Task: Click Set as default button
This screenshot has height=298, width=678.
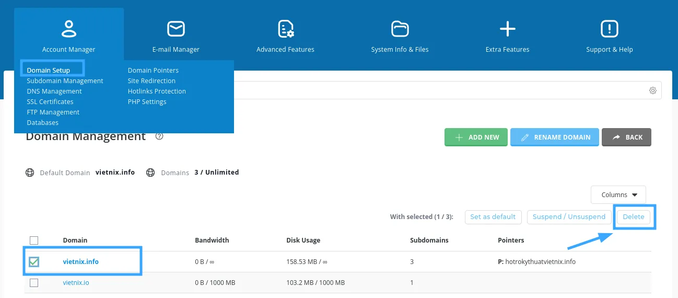Action: (x=493, y=217)
